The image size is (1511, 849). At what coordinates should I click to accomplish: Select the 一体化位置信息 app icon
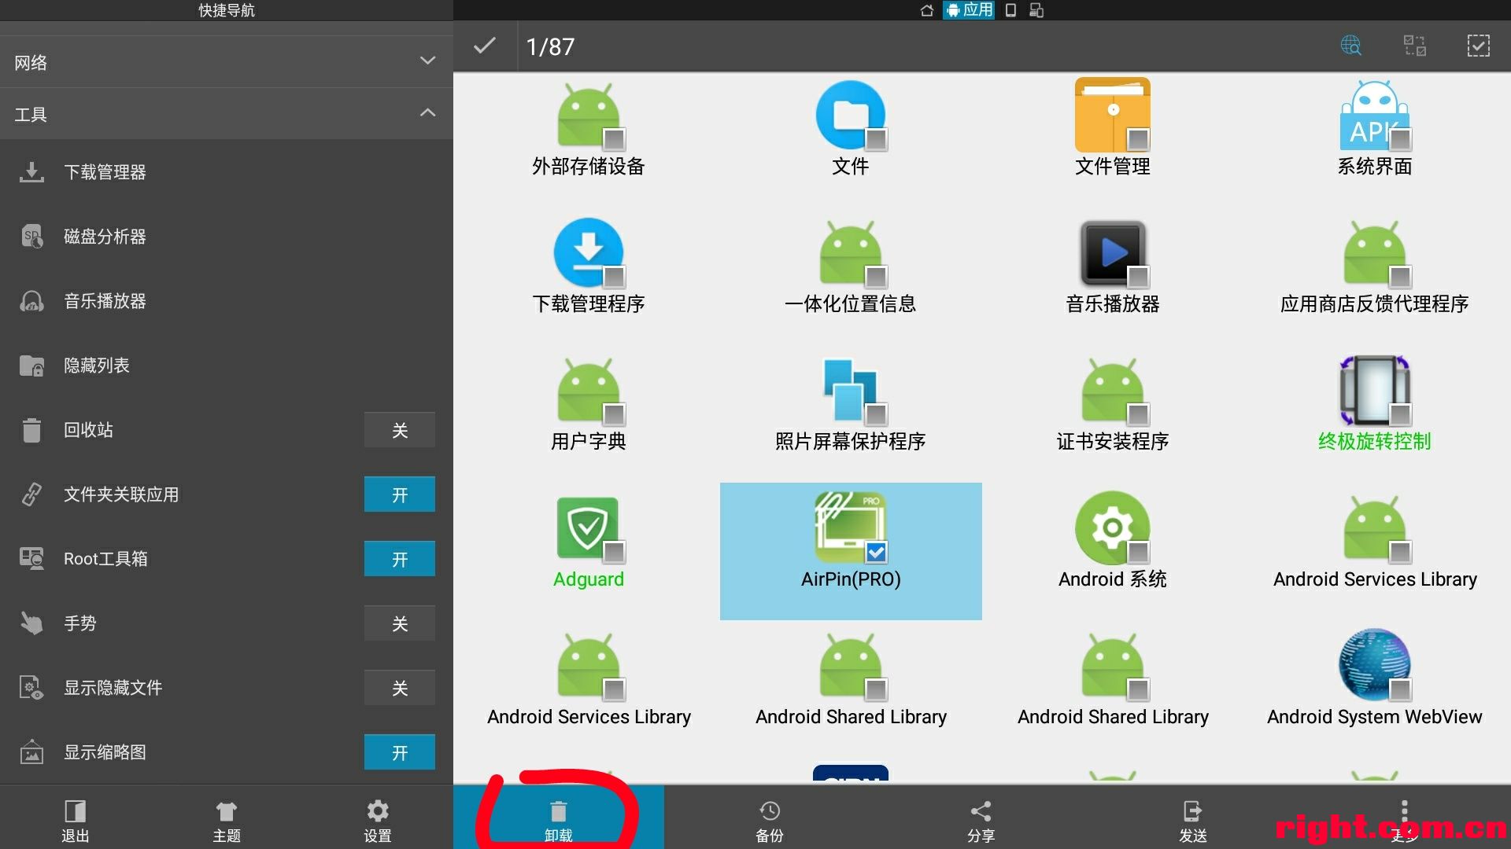click(851, 253)
